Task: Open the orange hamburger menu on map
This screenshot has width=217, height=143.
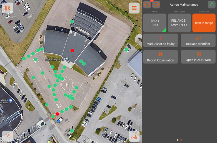Action: coord(134,8)
